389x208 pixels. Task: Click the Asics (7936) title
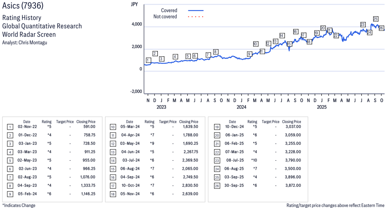tap(23, 6)
